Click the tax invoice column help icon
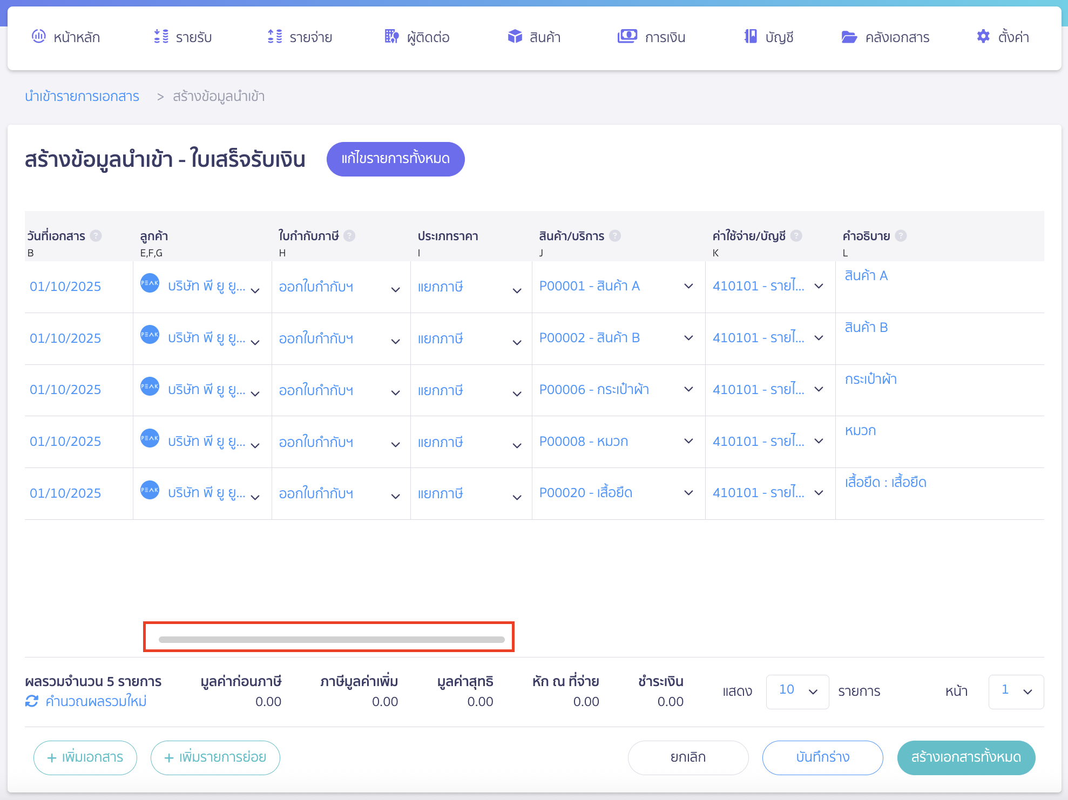 click(349, 236)
